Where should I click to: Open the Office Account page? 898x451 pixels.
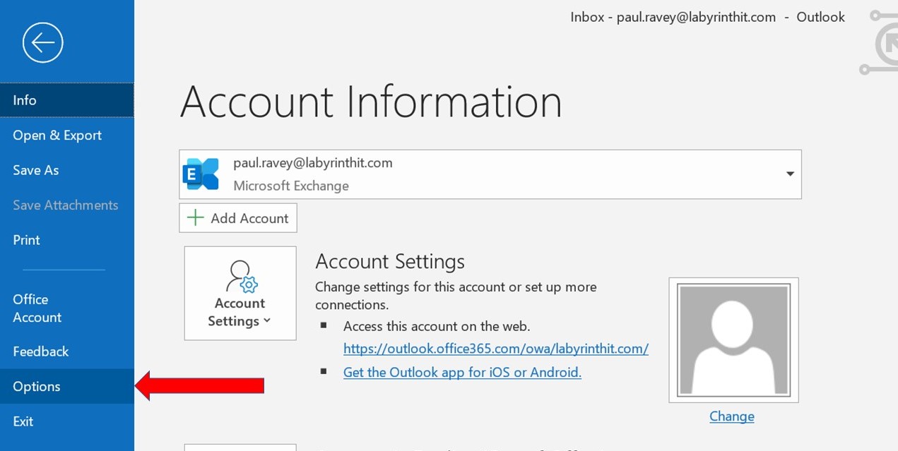(x=67, y=308)
